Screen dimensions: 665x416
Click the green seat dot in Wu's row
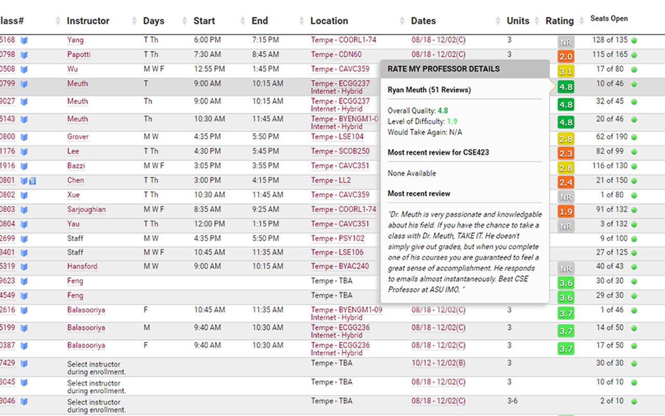coord(634,69)
